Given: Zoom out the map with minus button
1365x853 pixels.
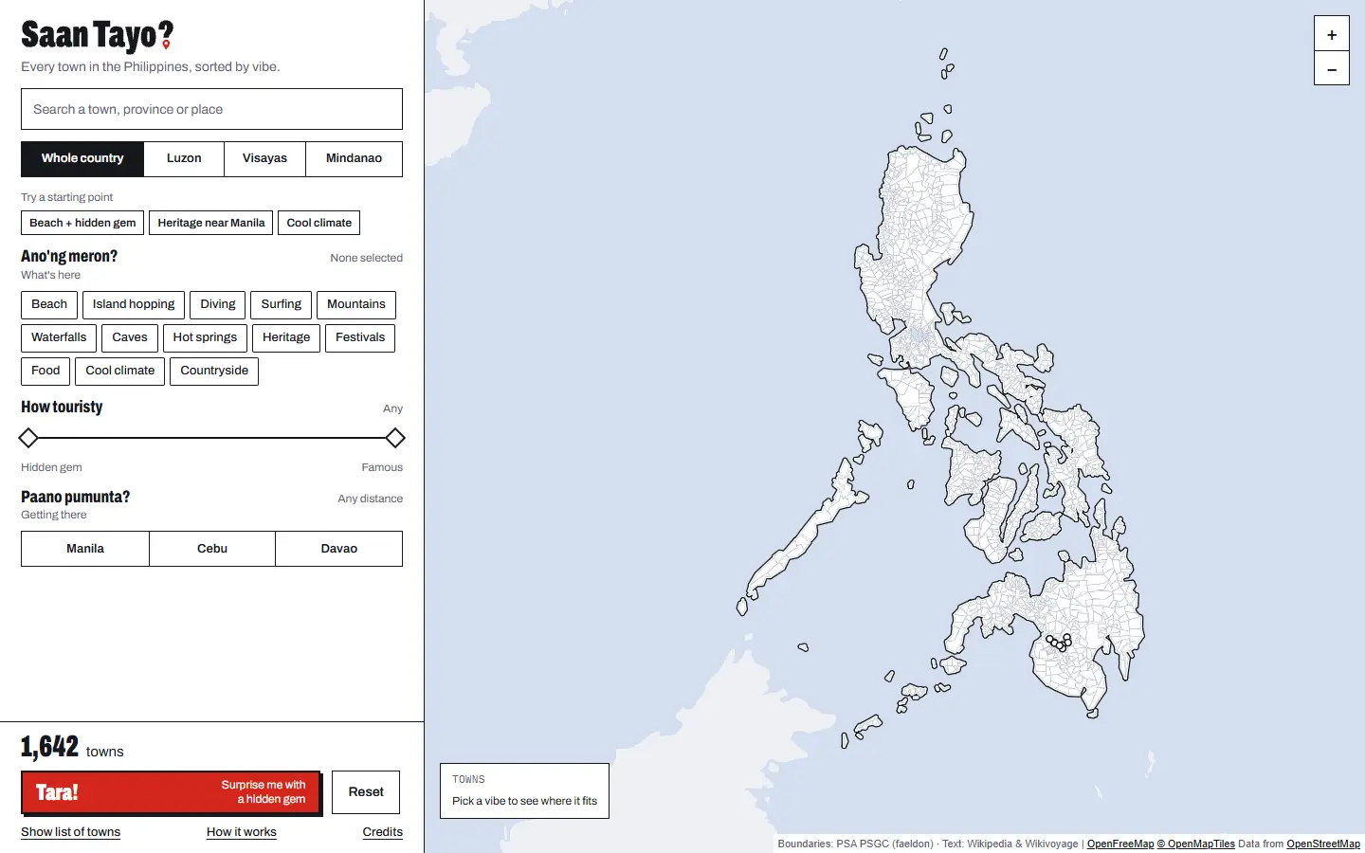Looking at the screenshot, I should coord(1331,68).
